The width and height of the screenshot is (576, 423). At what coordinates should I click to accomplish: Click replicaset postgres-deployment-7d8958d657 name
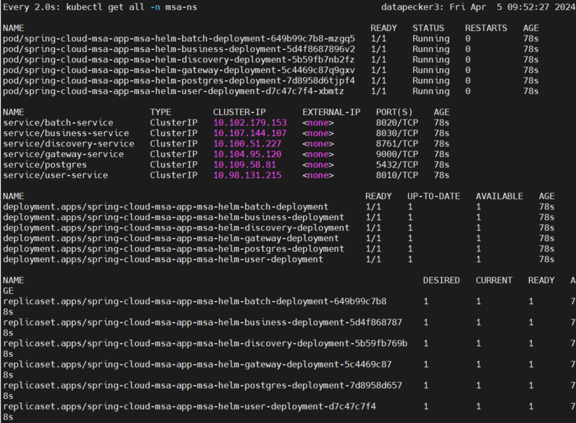point(202,386)
